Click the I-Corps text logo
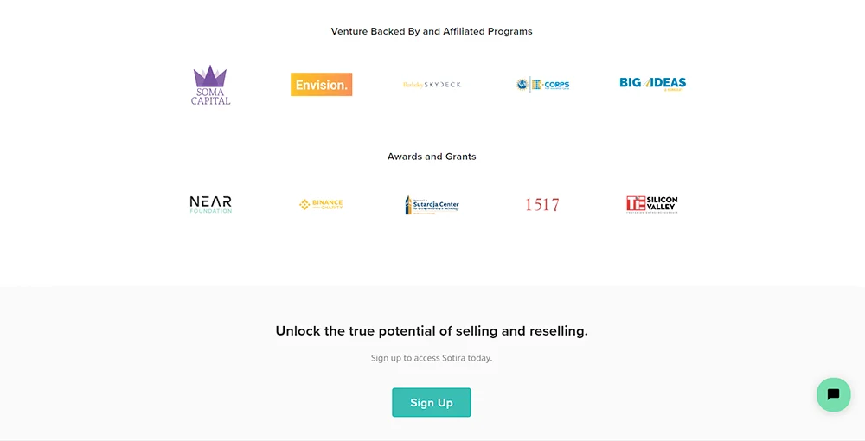Viewport: 865px width, 441px height. coord(550,85)
